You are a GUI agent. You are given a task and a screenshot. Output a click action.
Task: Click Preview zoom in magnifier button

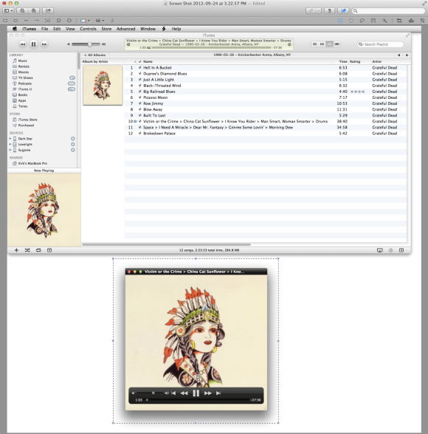(x=33, y=11)
